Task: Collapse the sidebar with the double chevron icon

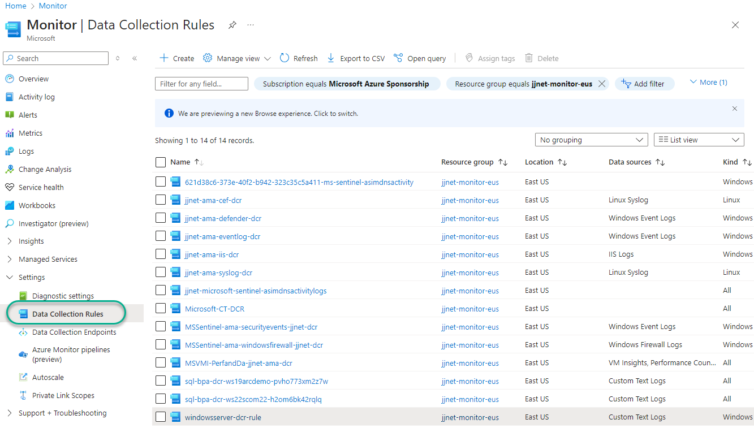Action: pos(135,58)
